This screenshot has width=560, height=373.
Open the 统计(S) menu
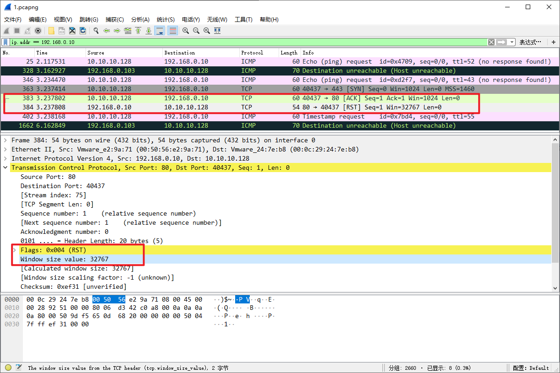tap(166, 20)
